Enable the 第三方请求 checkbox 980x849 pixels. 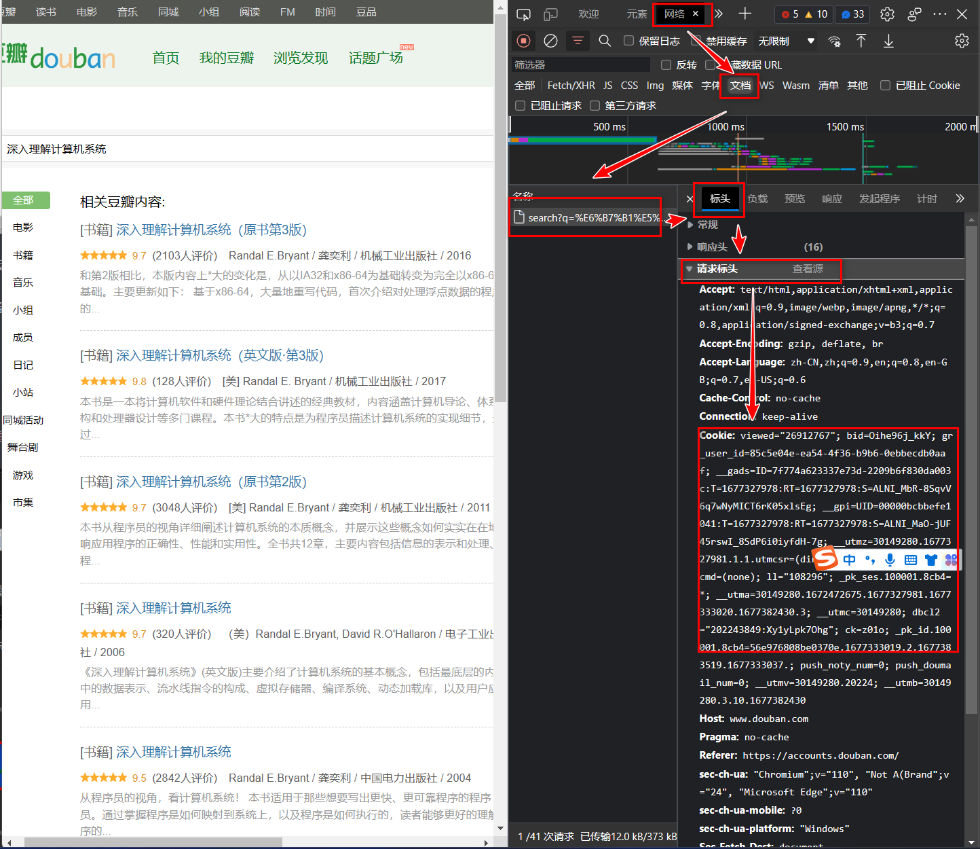[x=595, y=105]
